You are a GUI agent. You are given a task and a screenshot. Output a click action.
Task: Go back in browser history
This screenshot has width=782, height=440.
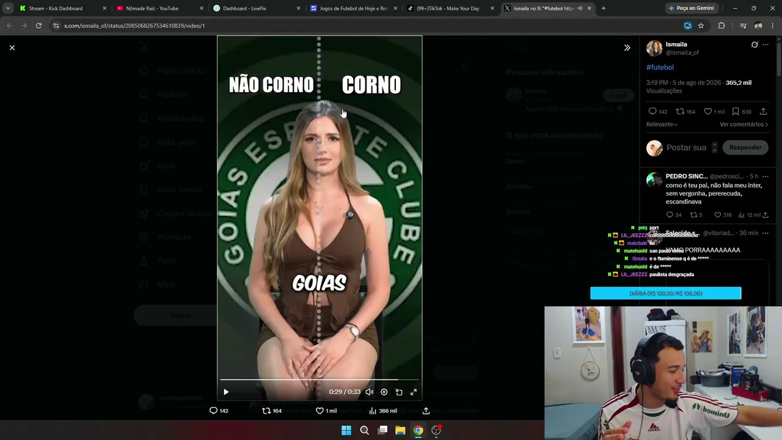(9, 26)
